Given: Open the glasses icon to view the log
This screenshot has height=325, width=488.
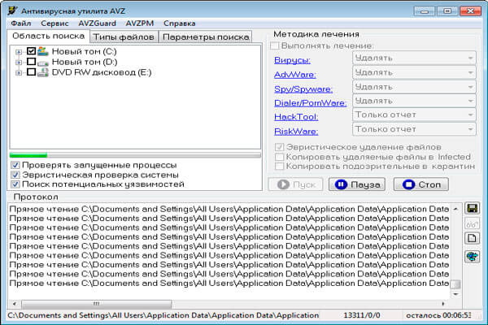Looking at the screenshot, I should point(472,223).
